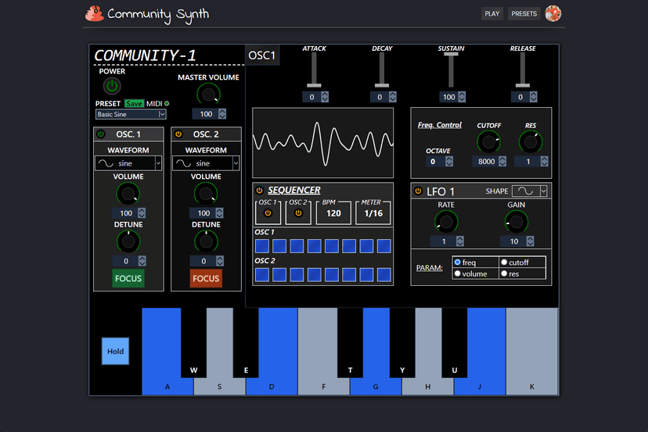Toggle the LFO 1 power icon
This screenshot has height=432, width=648.
417,191
